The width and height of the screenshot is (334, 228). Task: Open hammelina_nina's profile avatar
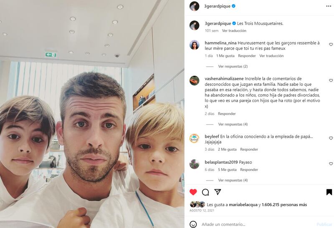point(194,45)
